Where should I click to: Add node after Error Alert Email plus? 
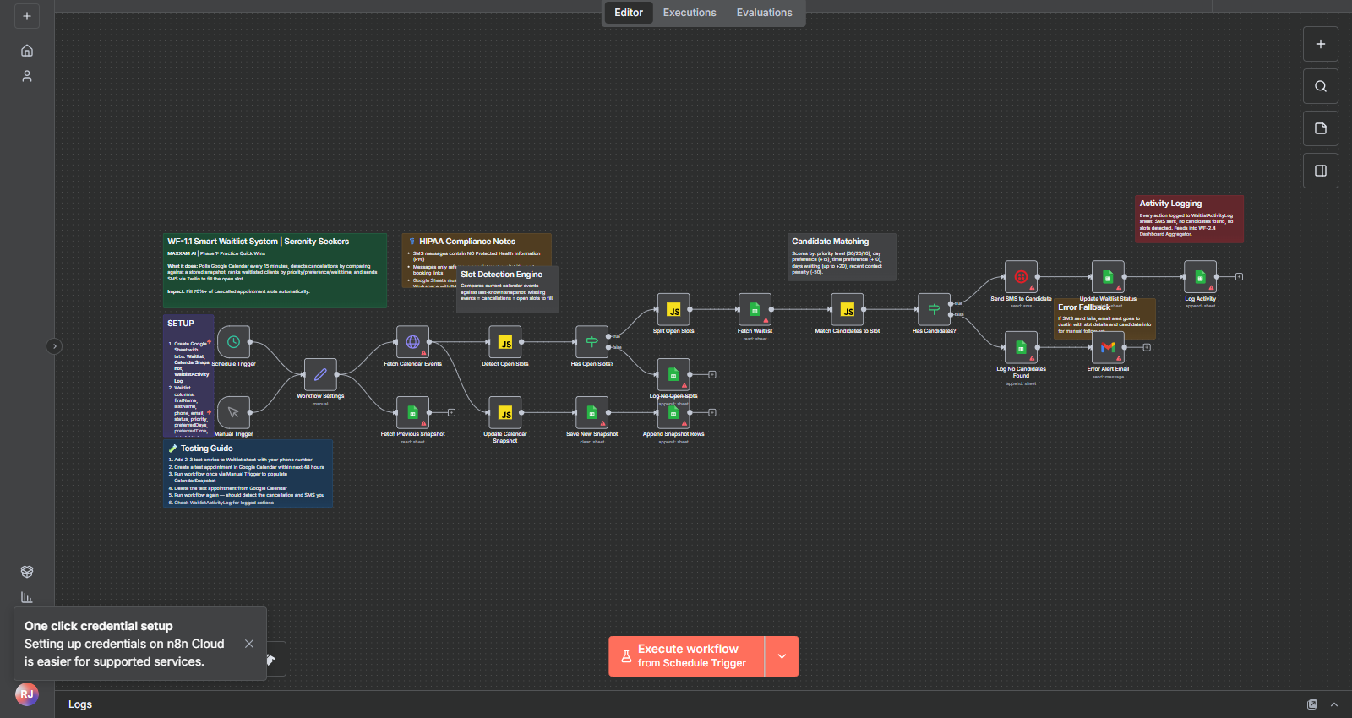pyautogui.click(x=1147, y=347)
